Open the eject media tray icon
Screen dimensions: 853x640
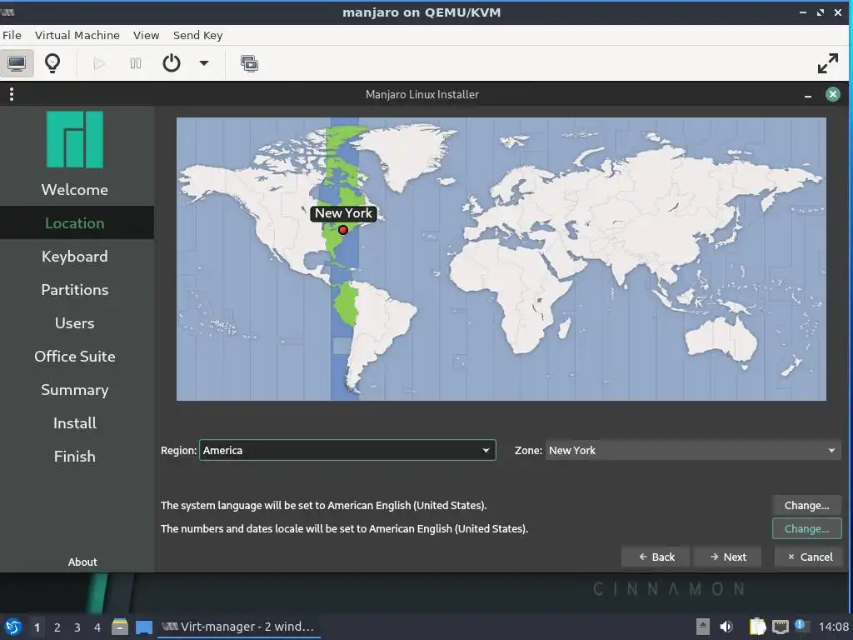[702, 627]
